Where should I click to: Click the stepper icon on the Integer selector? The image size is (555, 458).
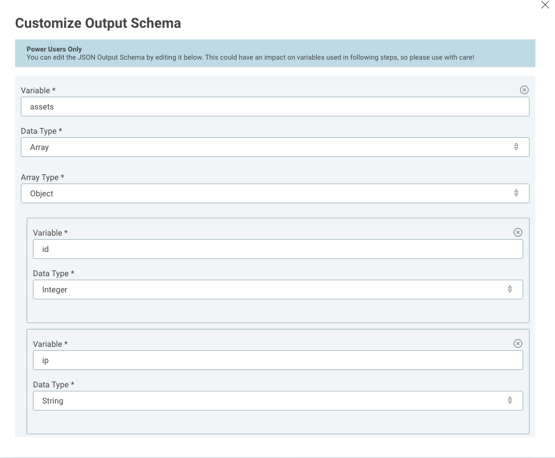pyautogui.click(x=510, y=289)
